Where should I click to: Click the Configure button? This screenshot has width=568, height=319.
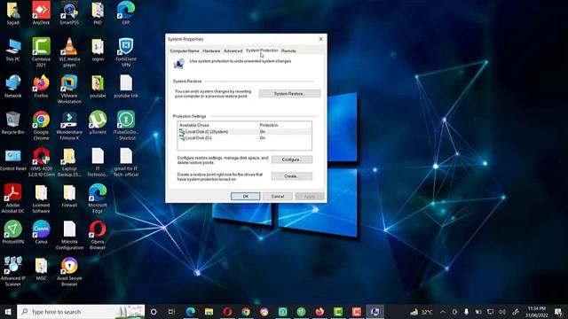[x=292, y=159]
